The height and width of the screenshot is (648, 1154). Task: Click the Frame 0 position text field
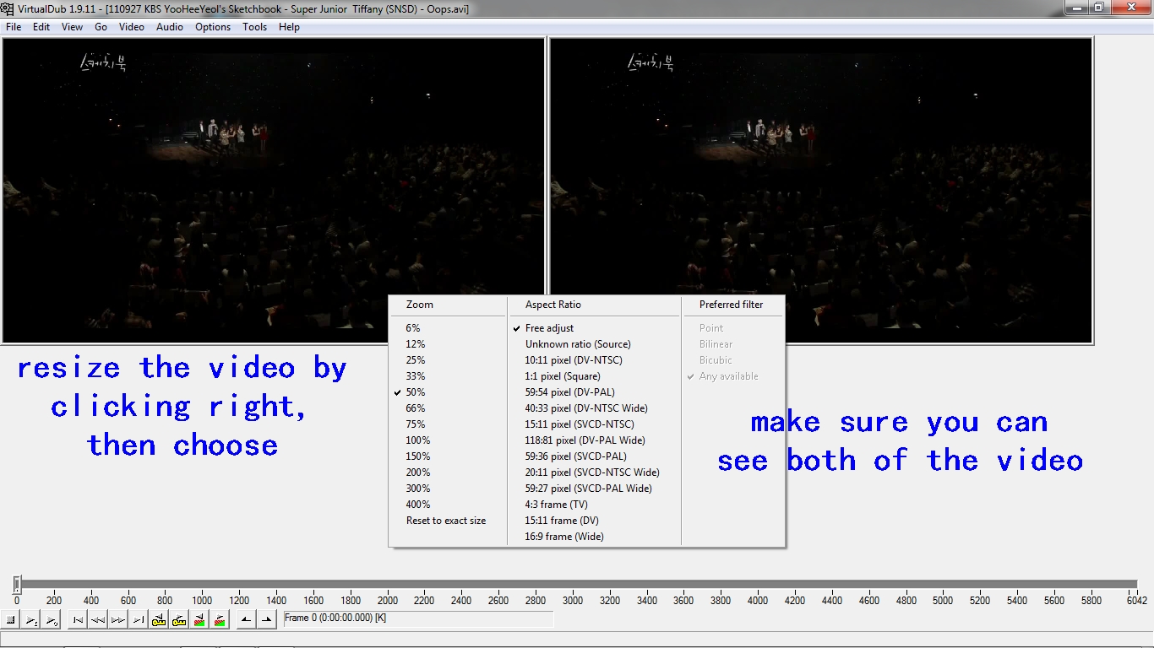[x=418, y=618]
